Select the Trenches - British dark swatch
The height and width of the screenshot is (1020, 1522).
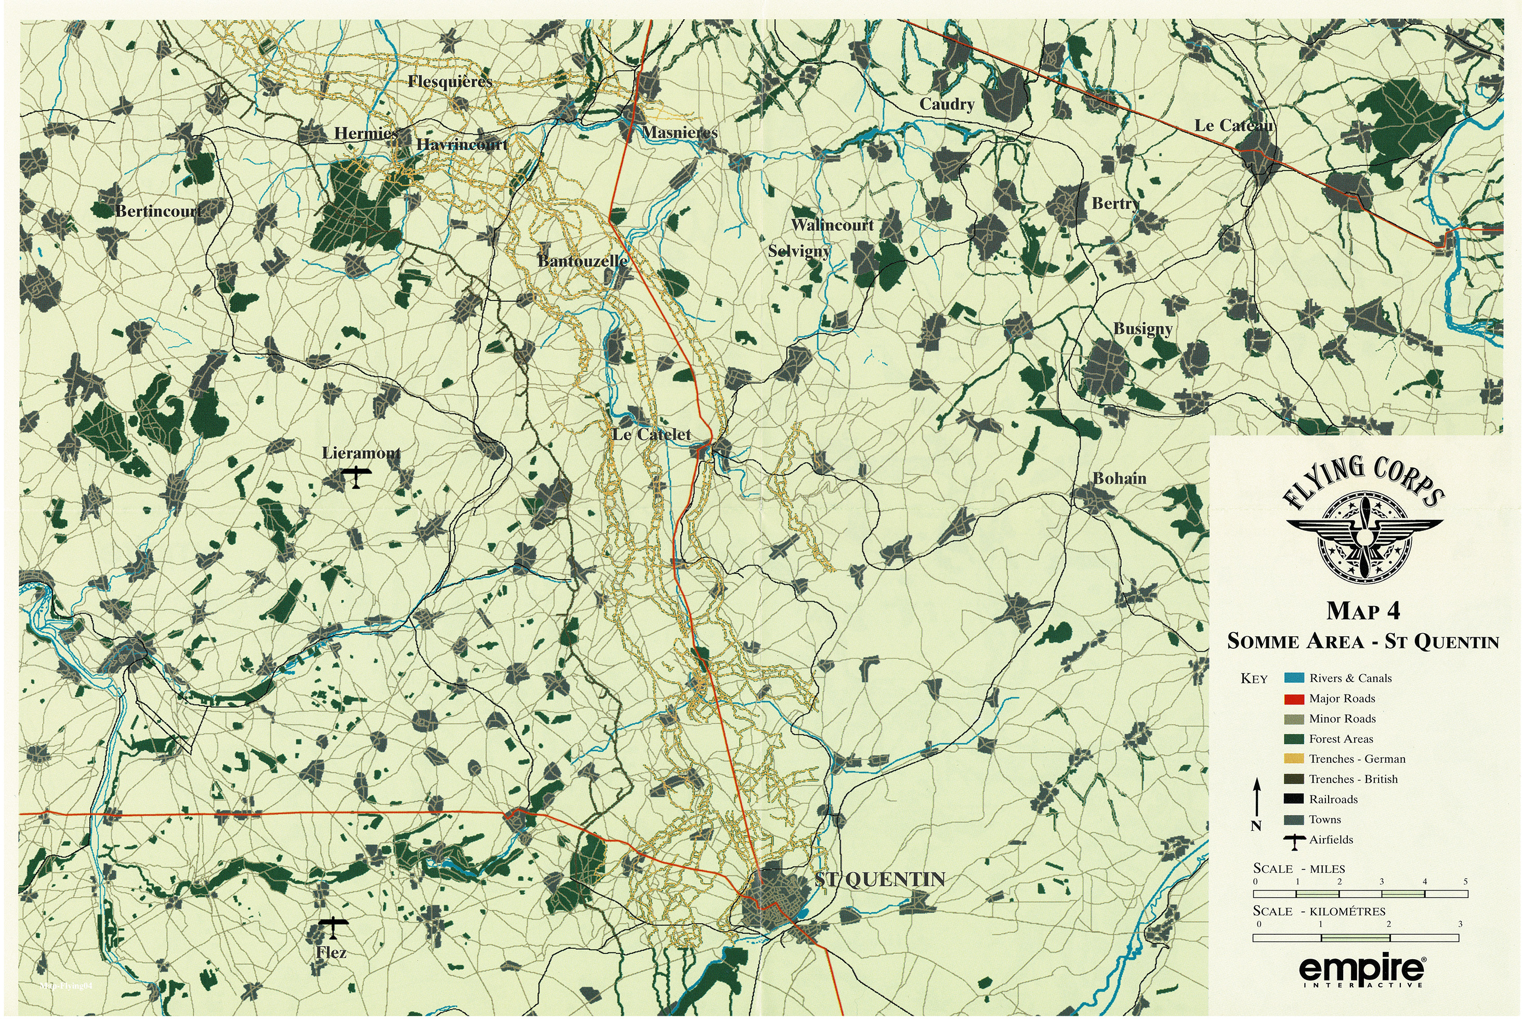pyautogui.click(x=1294, y=779)
